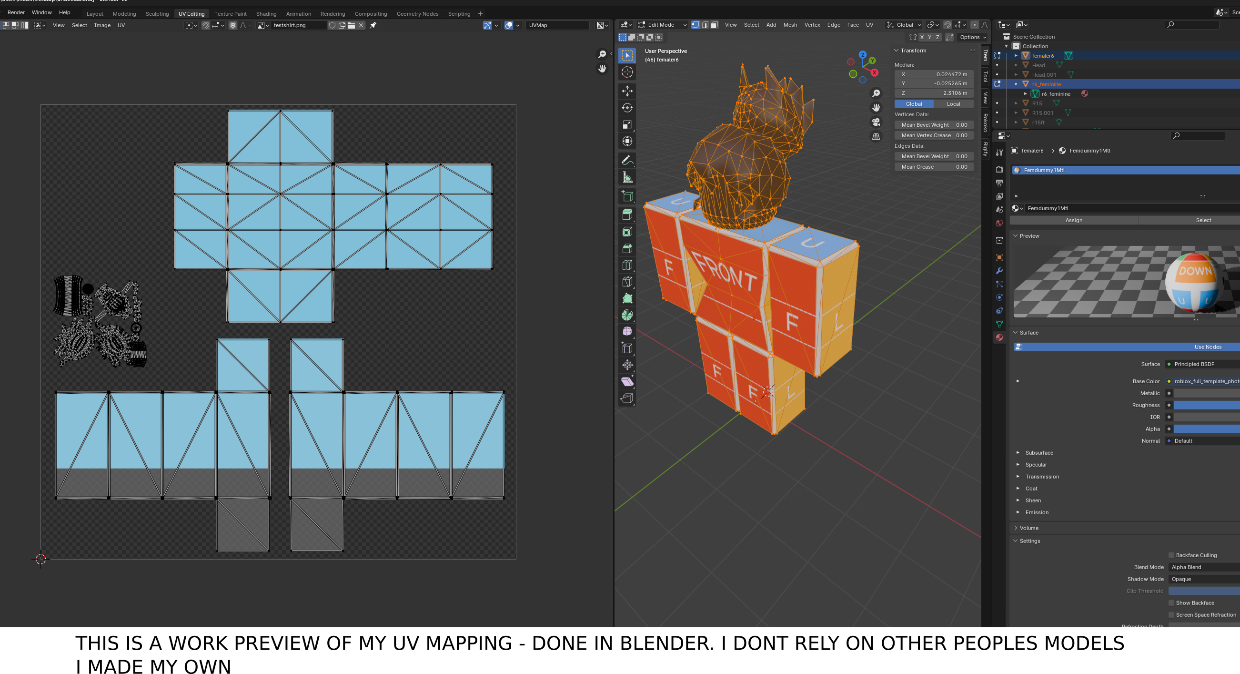1240x674 pixels.
Task: Activate the Scale tool in 3D viewport
Action: [627, 124]
